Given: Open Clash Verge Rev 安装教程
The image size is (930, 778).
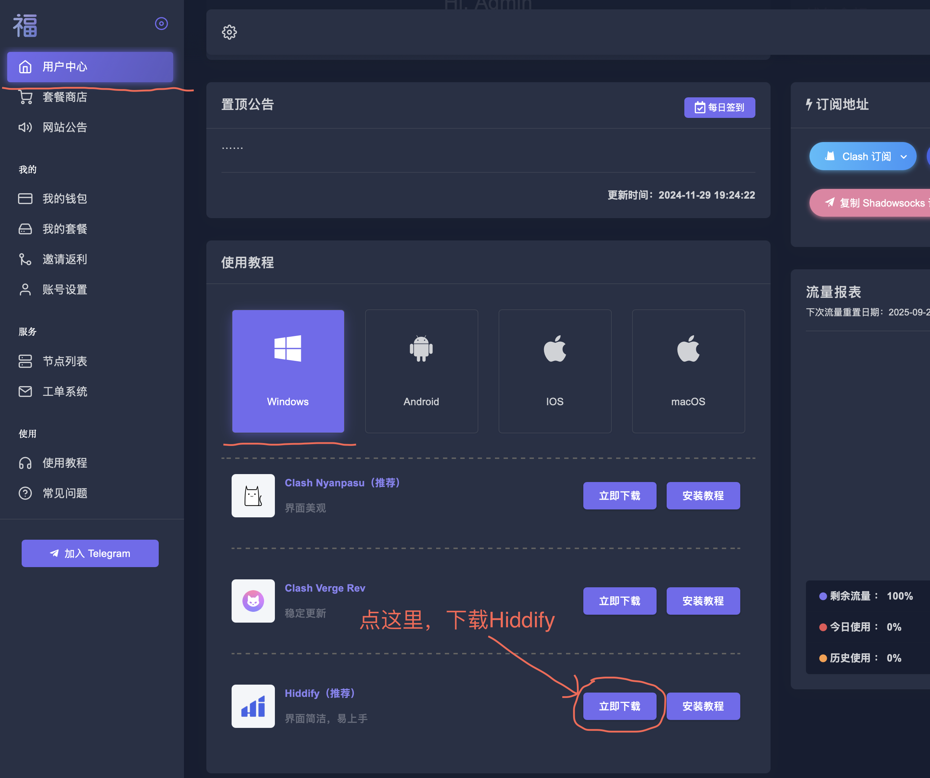Looking at the screenshot, I should point(703,601).
